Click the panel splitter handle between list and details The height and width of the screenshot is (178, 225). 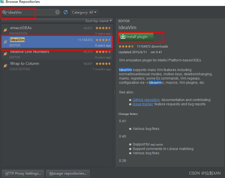point(114,93)
